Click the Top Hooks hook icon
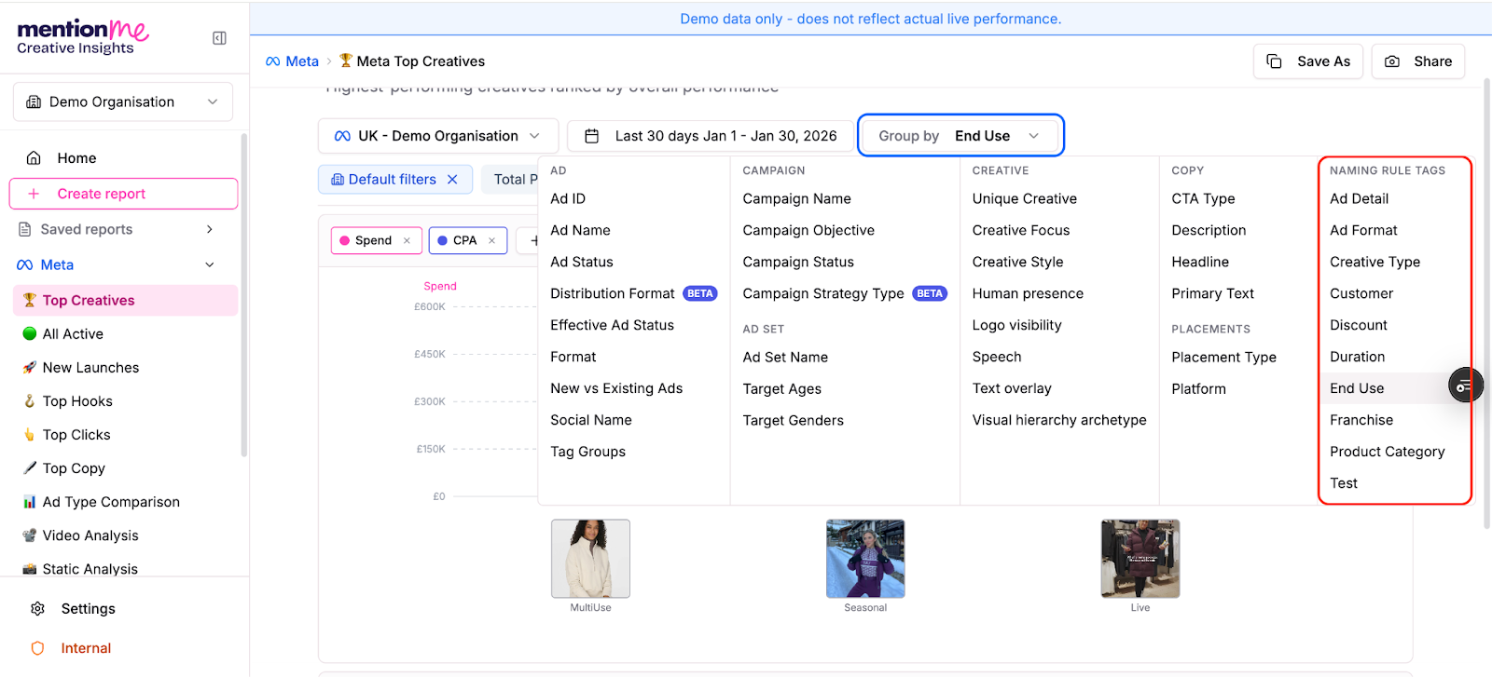This screenshot has height=677, width=1492. coord(30,400)
